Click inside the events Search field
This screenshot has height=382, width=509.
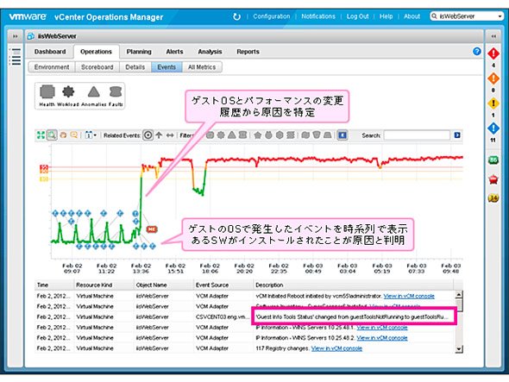417,135
